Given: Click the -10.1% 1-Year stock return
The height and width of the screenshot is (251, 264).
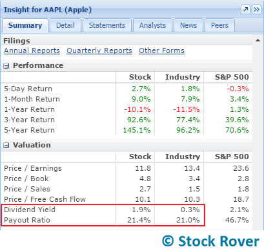Looking at the screenshot, I should coord(137,109).
